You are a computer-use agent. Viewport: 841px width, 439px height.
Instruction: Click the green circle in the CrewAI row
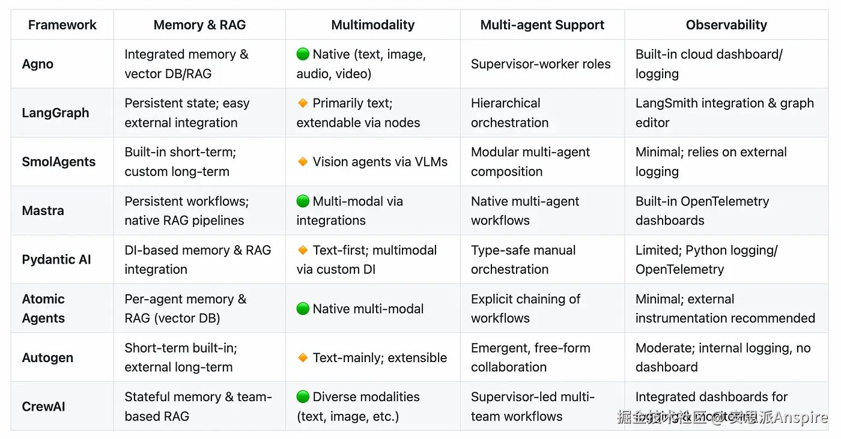pos(303,397)
